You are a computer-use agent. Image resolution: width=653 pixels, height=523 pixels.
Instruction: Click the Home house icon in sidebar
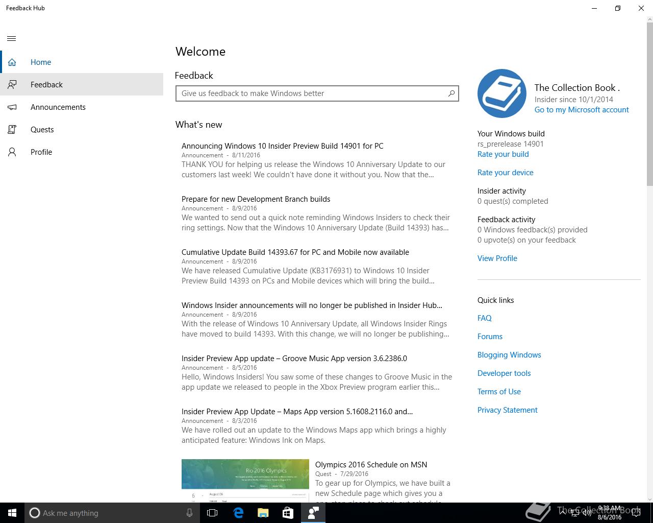point(12,62)
